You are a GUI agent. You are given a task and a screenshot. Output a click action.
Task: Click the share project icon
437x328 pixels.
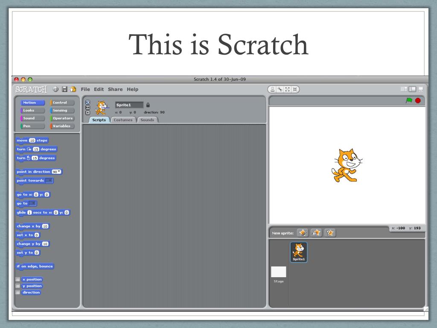[x=73, y=89]
